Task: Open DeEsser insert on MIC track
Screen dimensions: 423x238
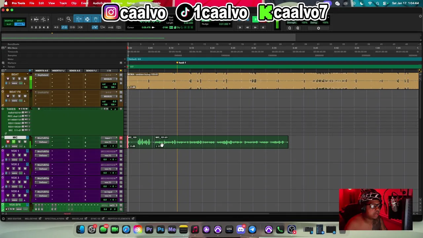Action: point(43,142)
